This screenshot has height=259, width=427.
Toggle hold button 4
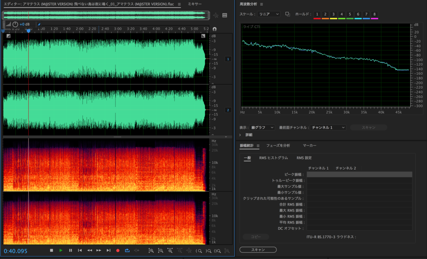coord(342,14)
